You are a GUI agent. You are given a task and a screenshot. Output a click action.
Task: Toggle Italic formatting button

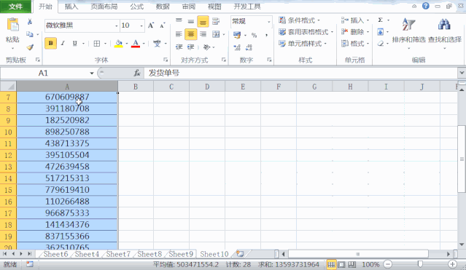pyautogui.click(x=63, y=44)
